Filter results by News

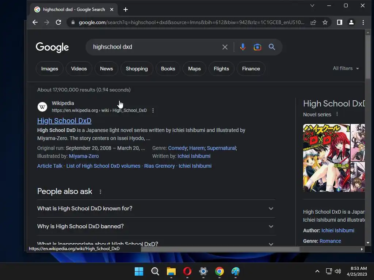pos(106,69)
